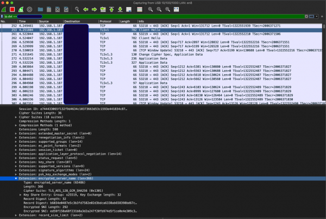Sort packets by Protocol column header
This screenshot has width=326, height=219.
pos(105,21)
